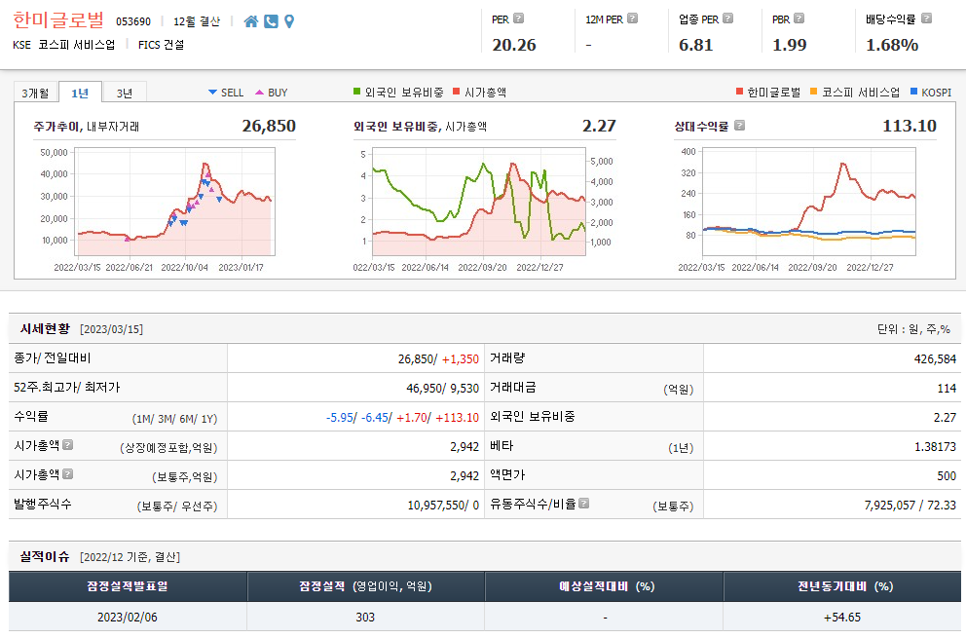Screen dimensions: 966x638
Task: Click the pink BUY triangle legend marker
Action: point(259,93)
